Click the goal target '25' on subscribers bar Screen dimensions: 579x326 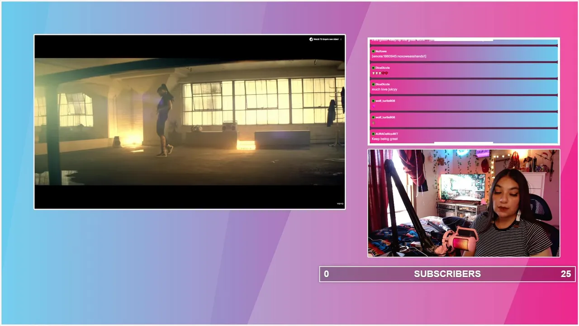pyautogui.click(x=566, y=274)
